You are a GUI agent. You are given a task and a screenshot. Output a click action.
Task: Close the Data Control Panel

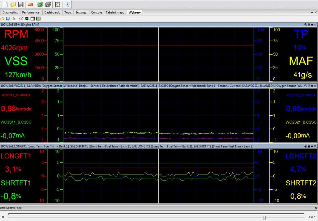315,208
